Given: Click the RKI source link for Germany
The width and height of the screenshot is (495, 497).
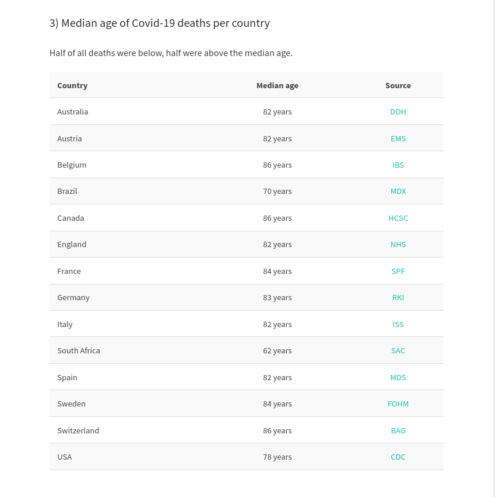Looking at the screenshot, I should (x=398, y=298).
